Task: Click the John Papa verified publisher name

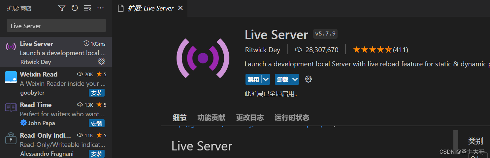Action: click(x=42, y=123)
